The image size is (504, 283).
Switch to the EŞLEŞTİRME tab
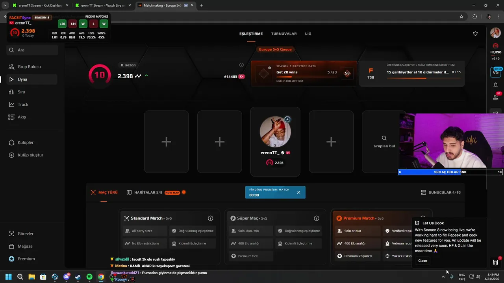click(251, 34)
